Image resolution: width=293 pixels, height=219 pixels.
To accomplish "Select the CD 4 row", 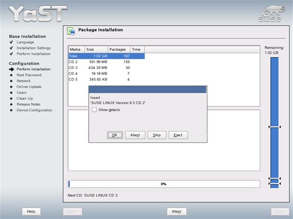I will click(107, 74).
